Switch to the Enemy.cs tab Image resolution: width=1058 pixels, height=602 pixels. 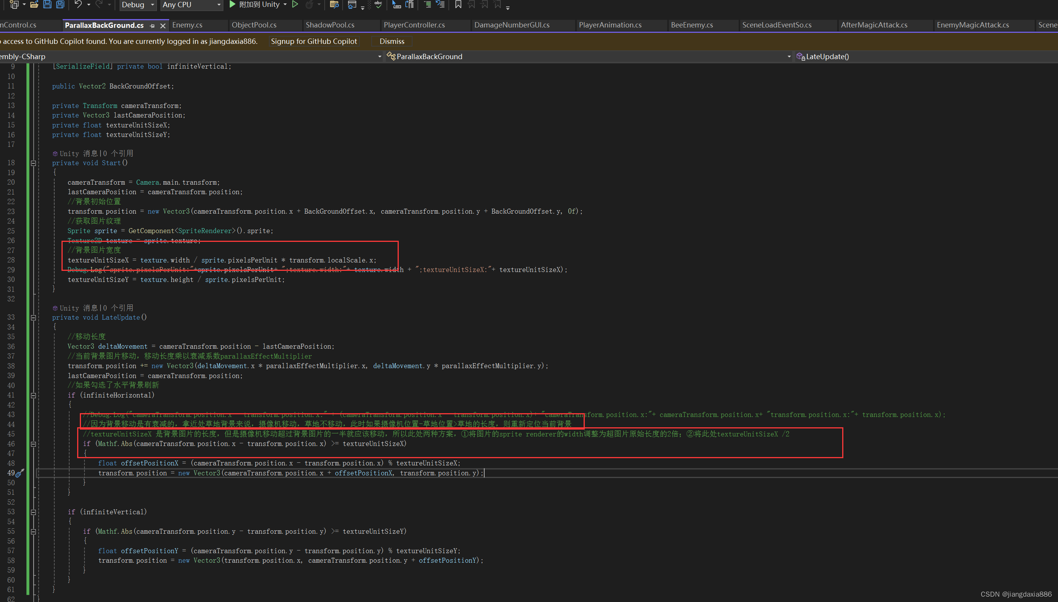coord(187,25)
